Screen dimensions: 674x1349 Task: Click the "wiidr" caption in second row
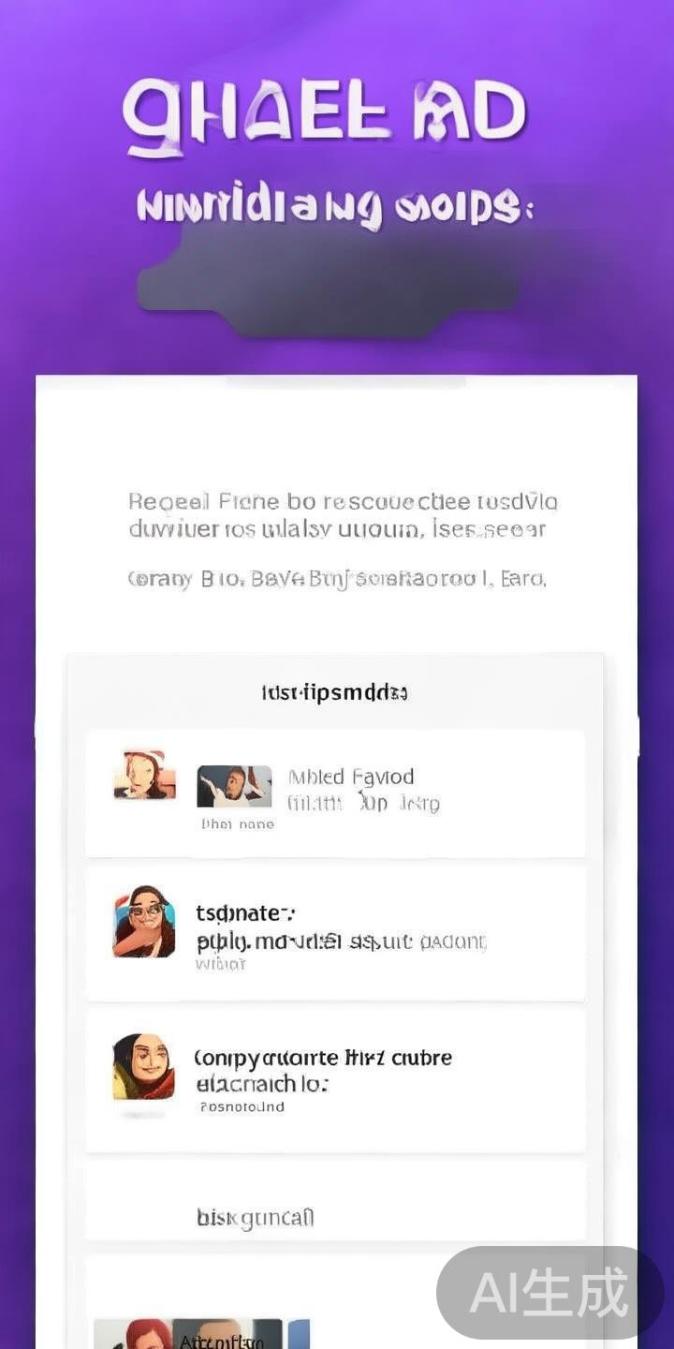(220, 964)
